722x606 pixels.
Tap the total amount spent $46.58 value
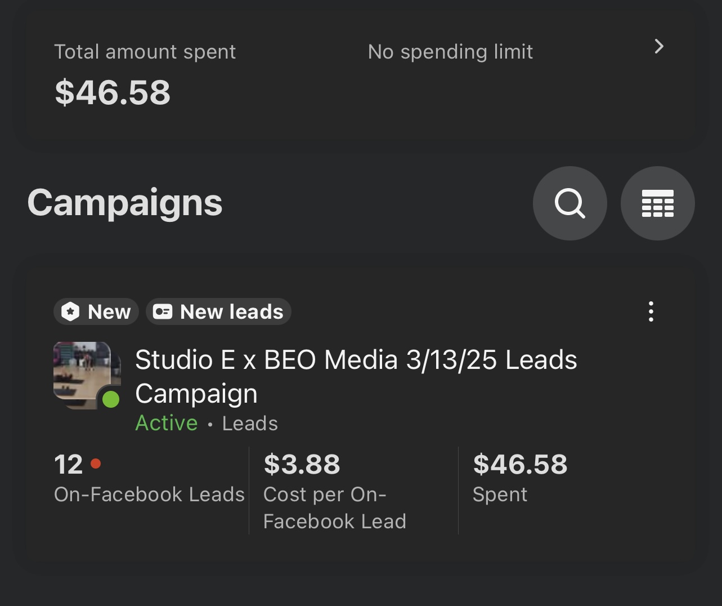tap(113, 92)
